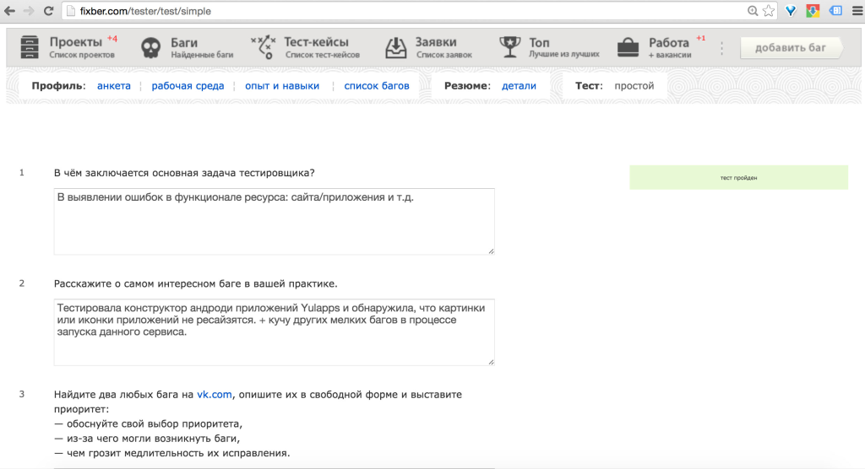865x469 pixels.
Task: Click the Резюме: label
Action: tap(467, 86)
